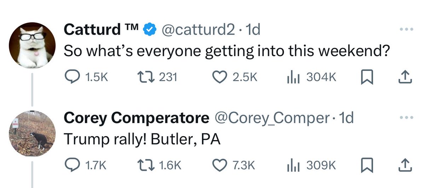Click Catturd's blue verified badge
424x188 pixels.
(150, 30)
